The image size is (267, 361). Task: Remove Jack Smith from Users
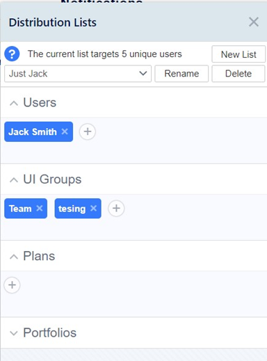pyautogui.click(x=65, y=131)
